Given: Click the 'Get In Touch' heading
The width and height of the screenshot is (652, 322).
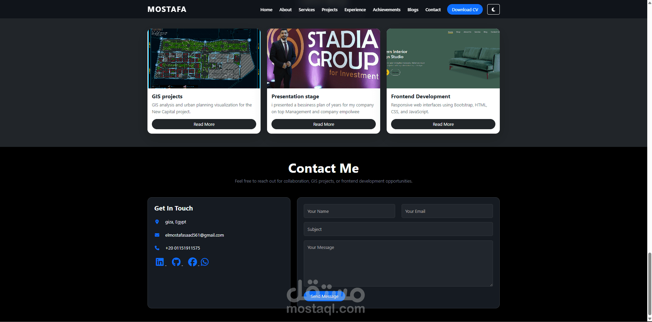Looking at the screenshot, I should (x=174, y=208).
